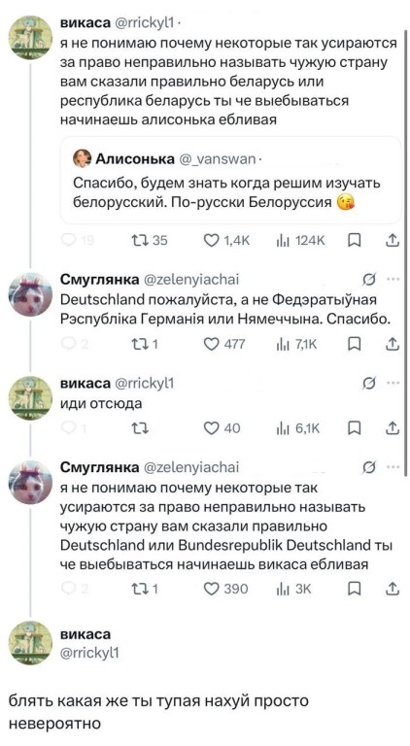Like the reply showing 390 likes

coord(226,589)
